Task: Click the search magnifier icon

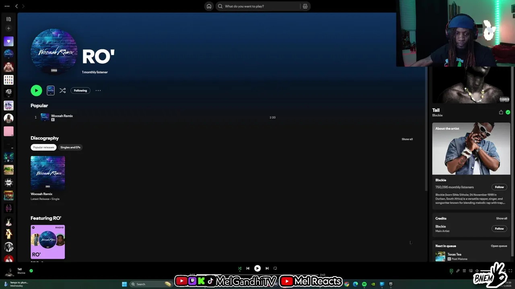Action: pyautogui.click(x=220, y=6)
